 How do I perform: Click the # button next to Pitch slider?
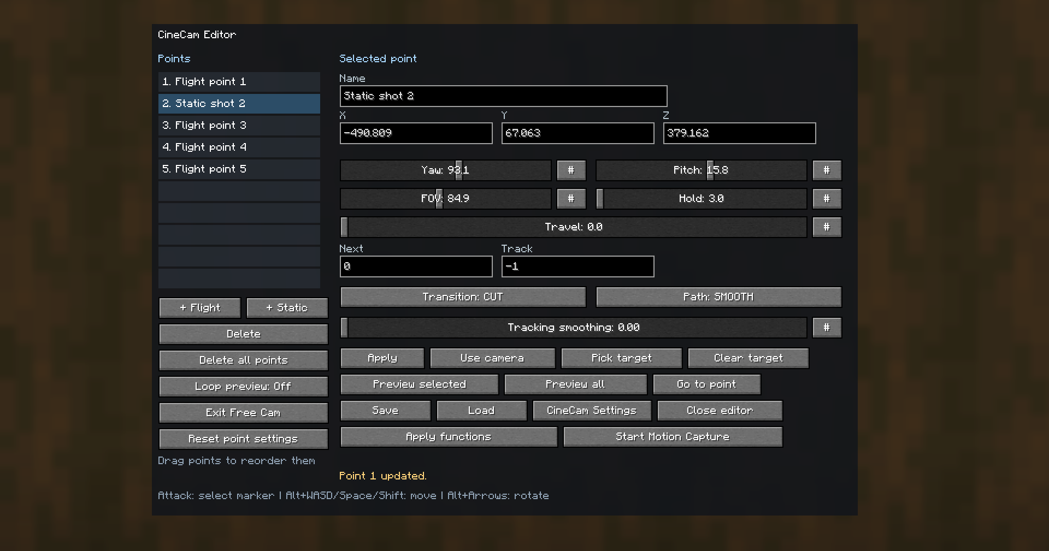coord(827,170)
